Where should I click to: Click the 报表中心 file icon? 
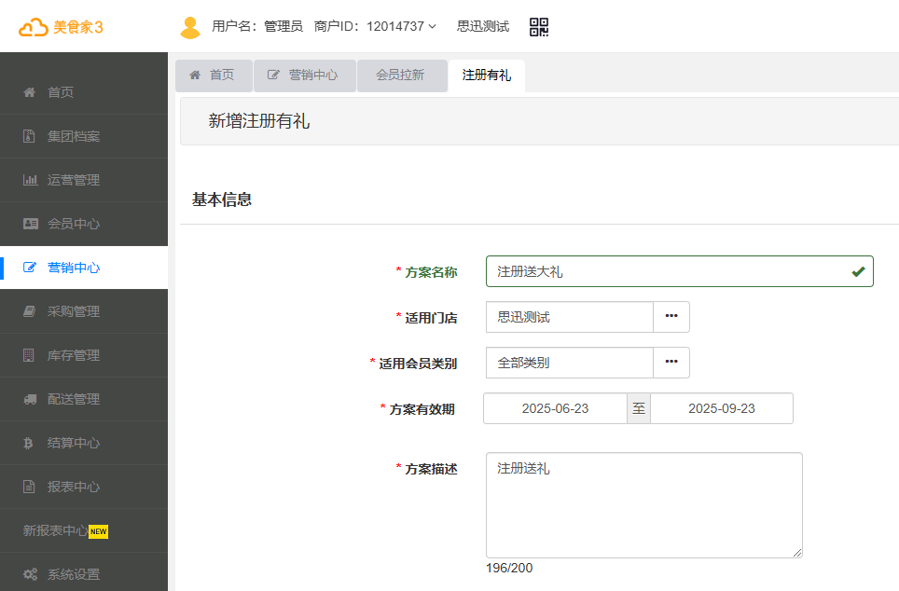pos(29,487)
